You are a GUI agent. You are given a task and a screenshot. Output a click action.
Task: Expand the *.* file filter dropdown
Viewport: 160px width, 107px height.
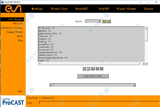(x=134, y=85)
